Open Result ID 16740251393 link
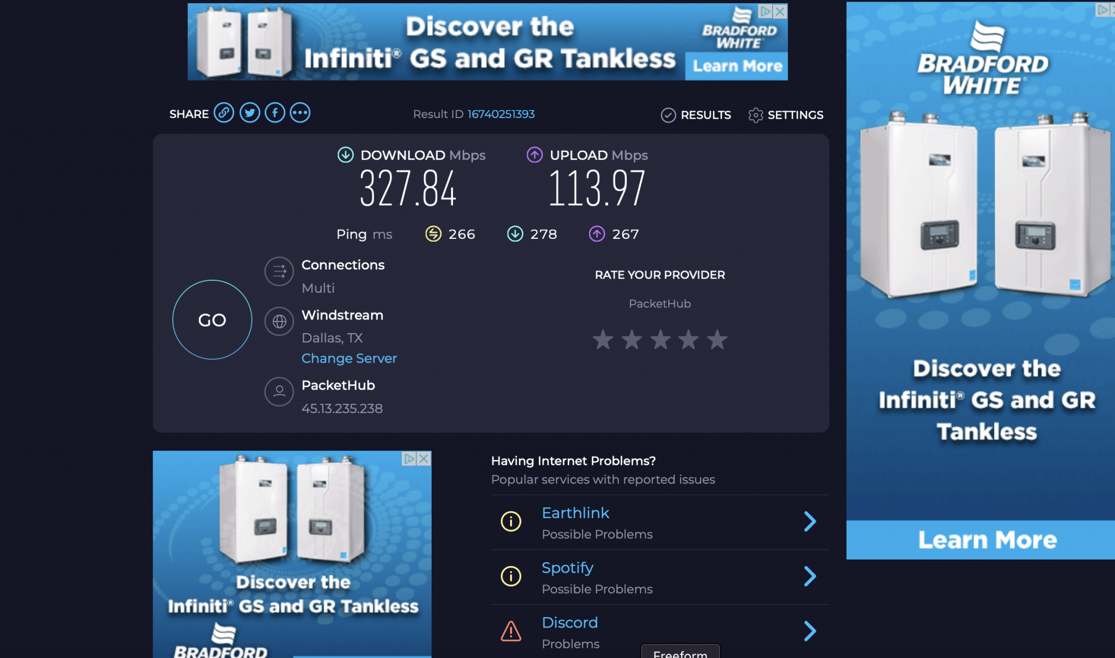Image resolution: width=1115 pixels, height=658 pixels. click(500, 114)
